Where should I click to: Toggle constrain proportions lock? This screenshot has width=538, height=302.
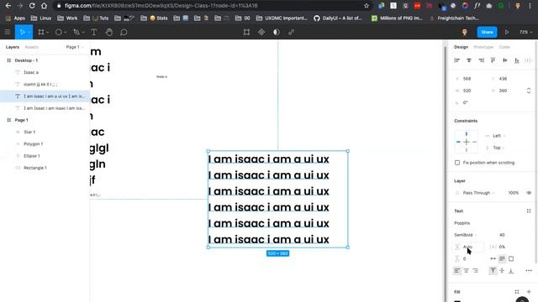[x=529, y=91]
